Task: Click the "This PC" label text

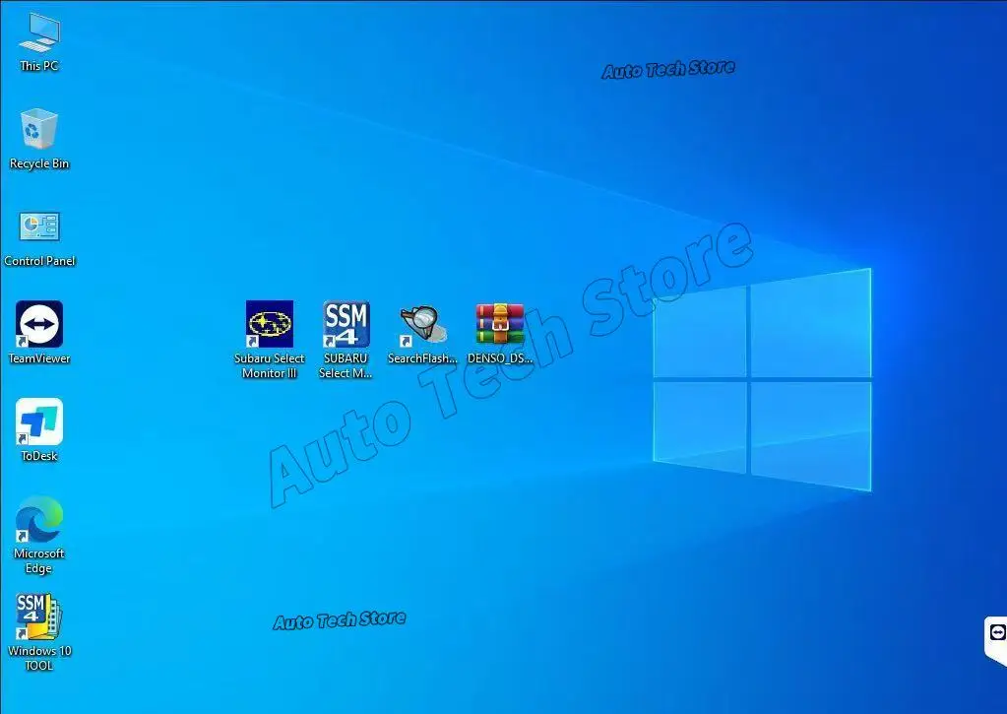Action: pos(39,66)
